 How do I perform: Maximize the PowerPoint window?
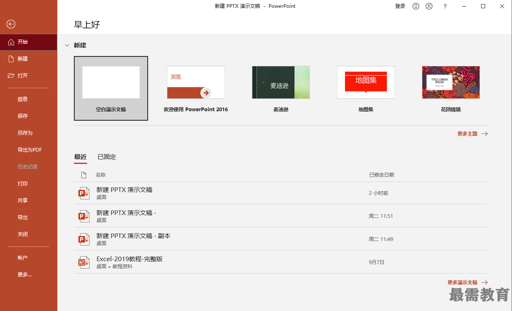click(484, 6)
